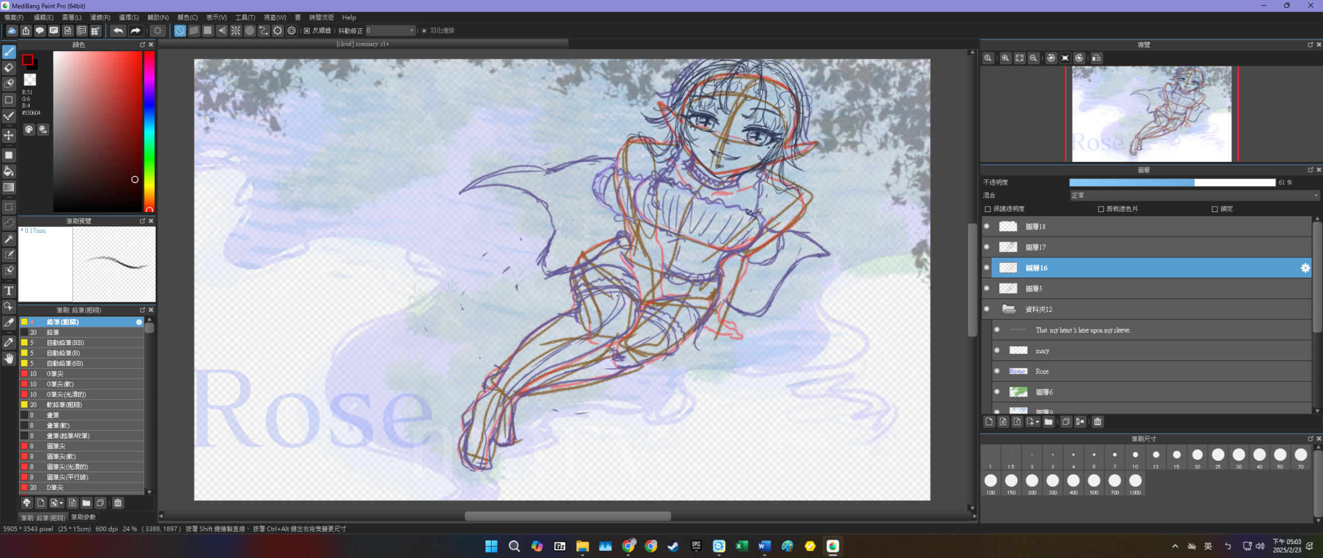Click the transparent color swatch
Viewport: 1323px width, 558px height.
click(x=30, y=80)
